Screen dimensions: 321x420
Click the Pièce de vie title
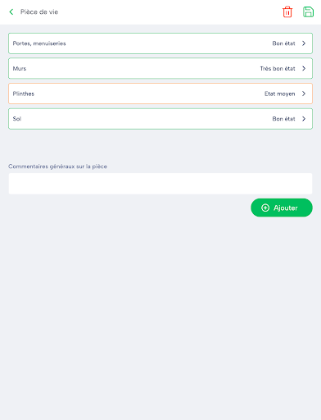coord(39,12)
